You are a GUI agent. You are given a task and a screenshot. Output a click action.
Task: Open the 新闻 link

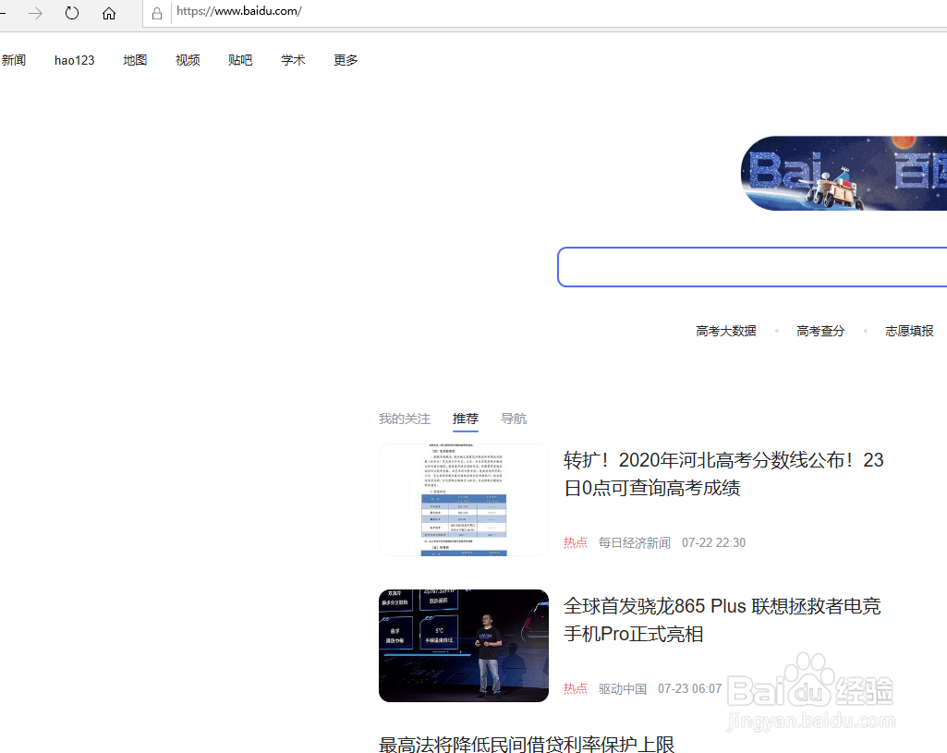(13, 60)
